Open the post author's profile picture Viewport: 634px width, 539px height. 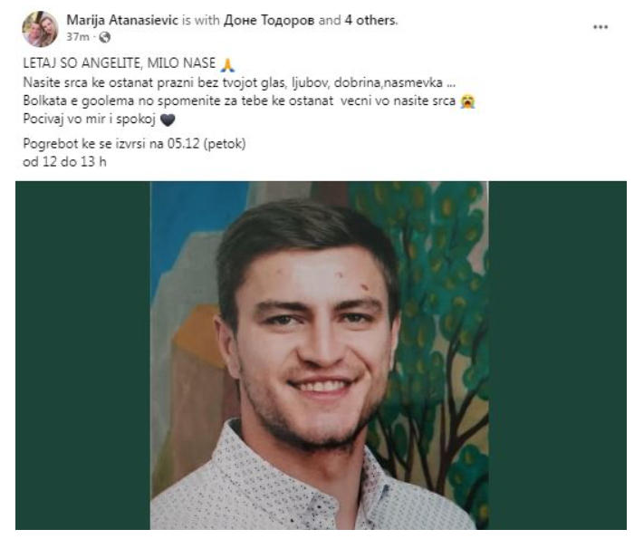[40, 28]
